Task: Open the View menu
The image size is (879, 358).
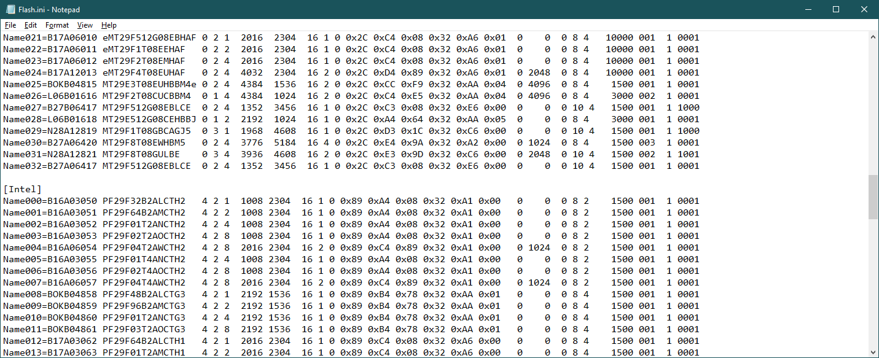Action: [85, 25]
